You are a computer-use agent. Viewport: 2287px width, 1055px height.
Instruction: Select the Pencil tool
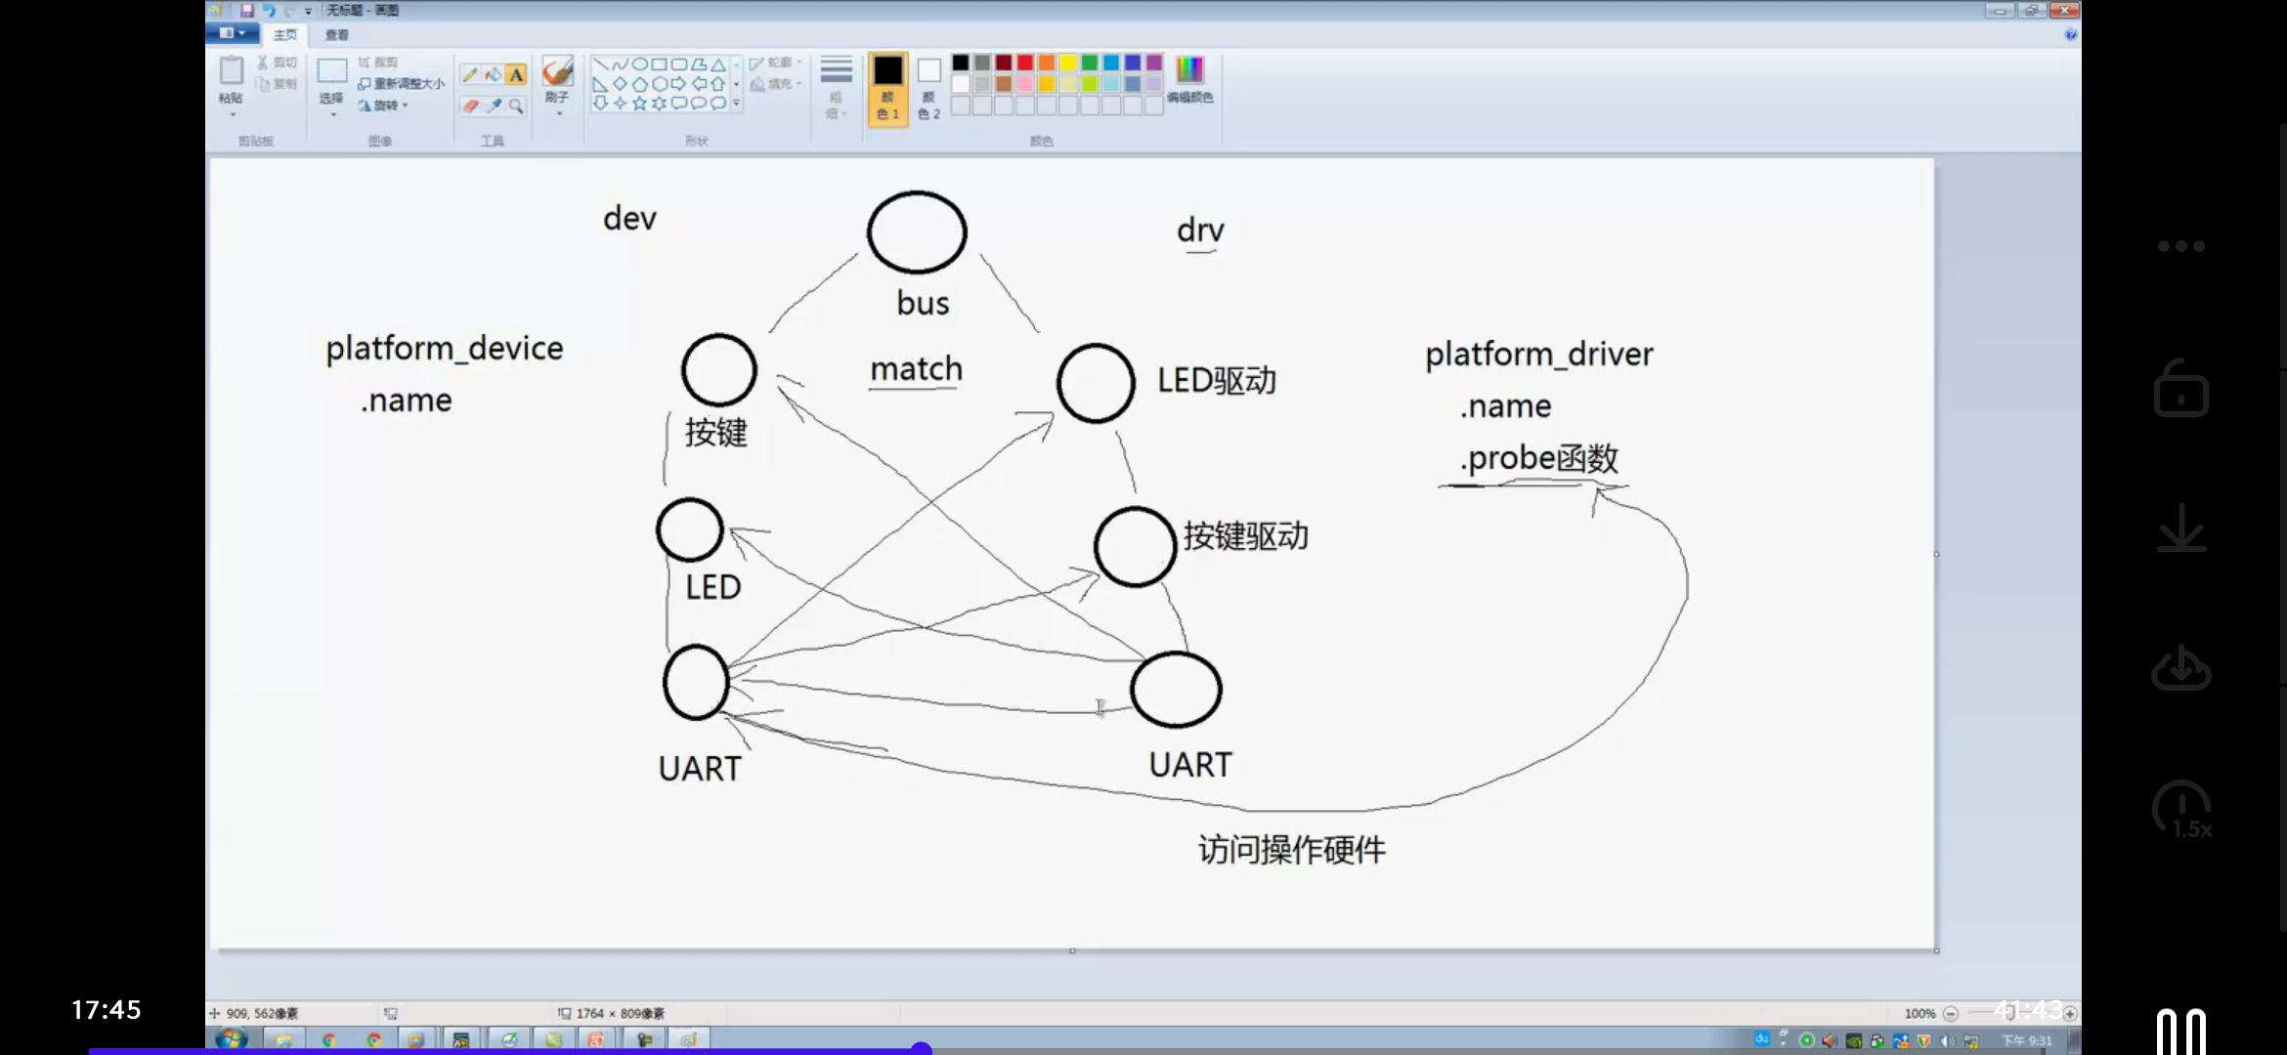[x=469, y=74]
